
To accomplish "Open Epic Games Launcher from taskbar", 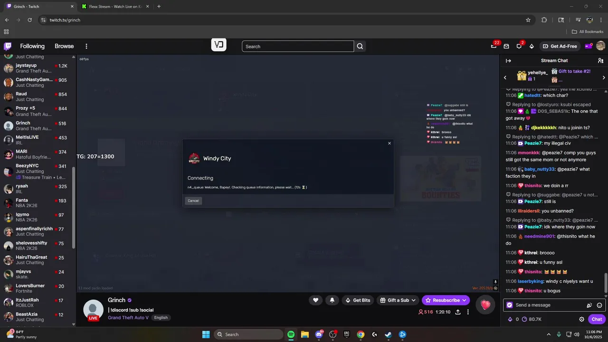I will click(347, 334).
